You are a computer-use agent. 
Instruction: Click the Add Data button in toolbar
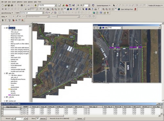[35, 5]
